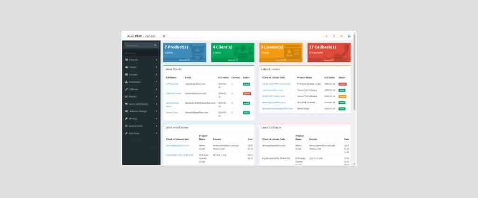Click the red status badge in Latest Clients
This screenshot has height=198, width=478.
tap(247, 94)
